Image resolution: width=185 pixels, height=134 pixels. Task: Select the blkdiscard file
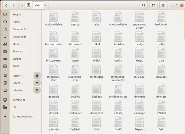coord(75,39)
